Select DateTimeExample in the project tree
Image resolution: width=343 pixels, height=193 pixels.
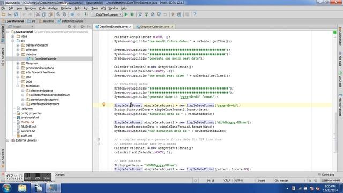click(45, 59)
